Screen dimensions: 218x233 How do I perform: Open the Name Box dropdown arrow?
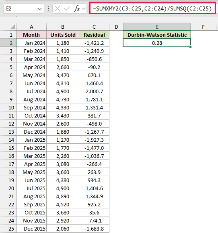[39, 9]
